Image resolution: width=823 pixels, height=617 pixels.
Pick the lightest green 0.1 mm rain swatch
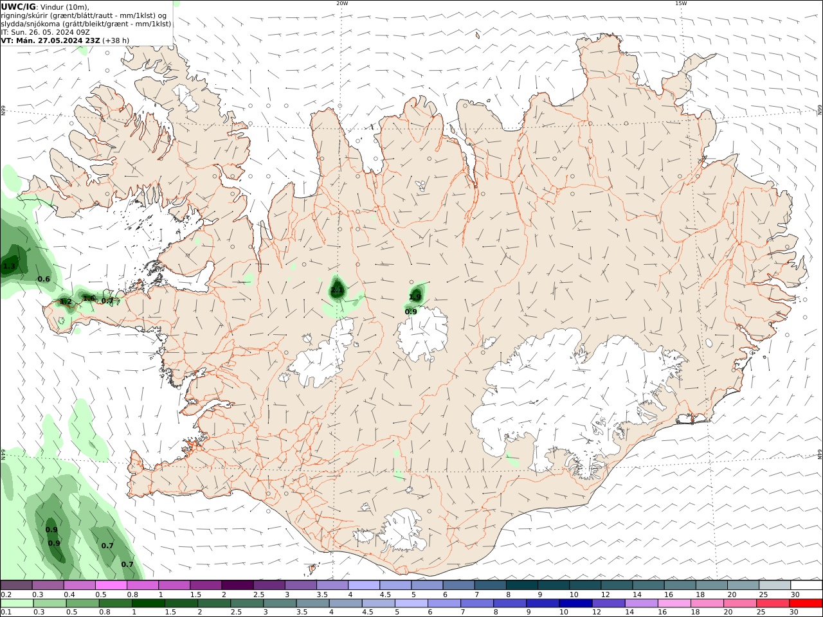(x=17, y=604)
